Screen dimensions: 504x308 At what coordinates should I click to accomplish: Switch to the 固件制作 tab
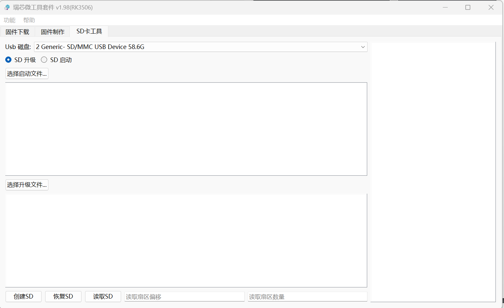click(x=53, y=32)
